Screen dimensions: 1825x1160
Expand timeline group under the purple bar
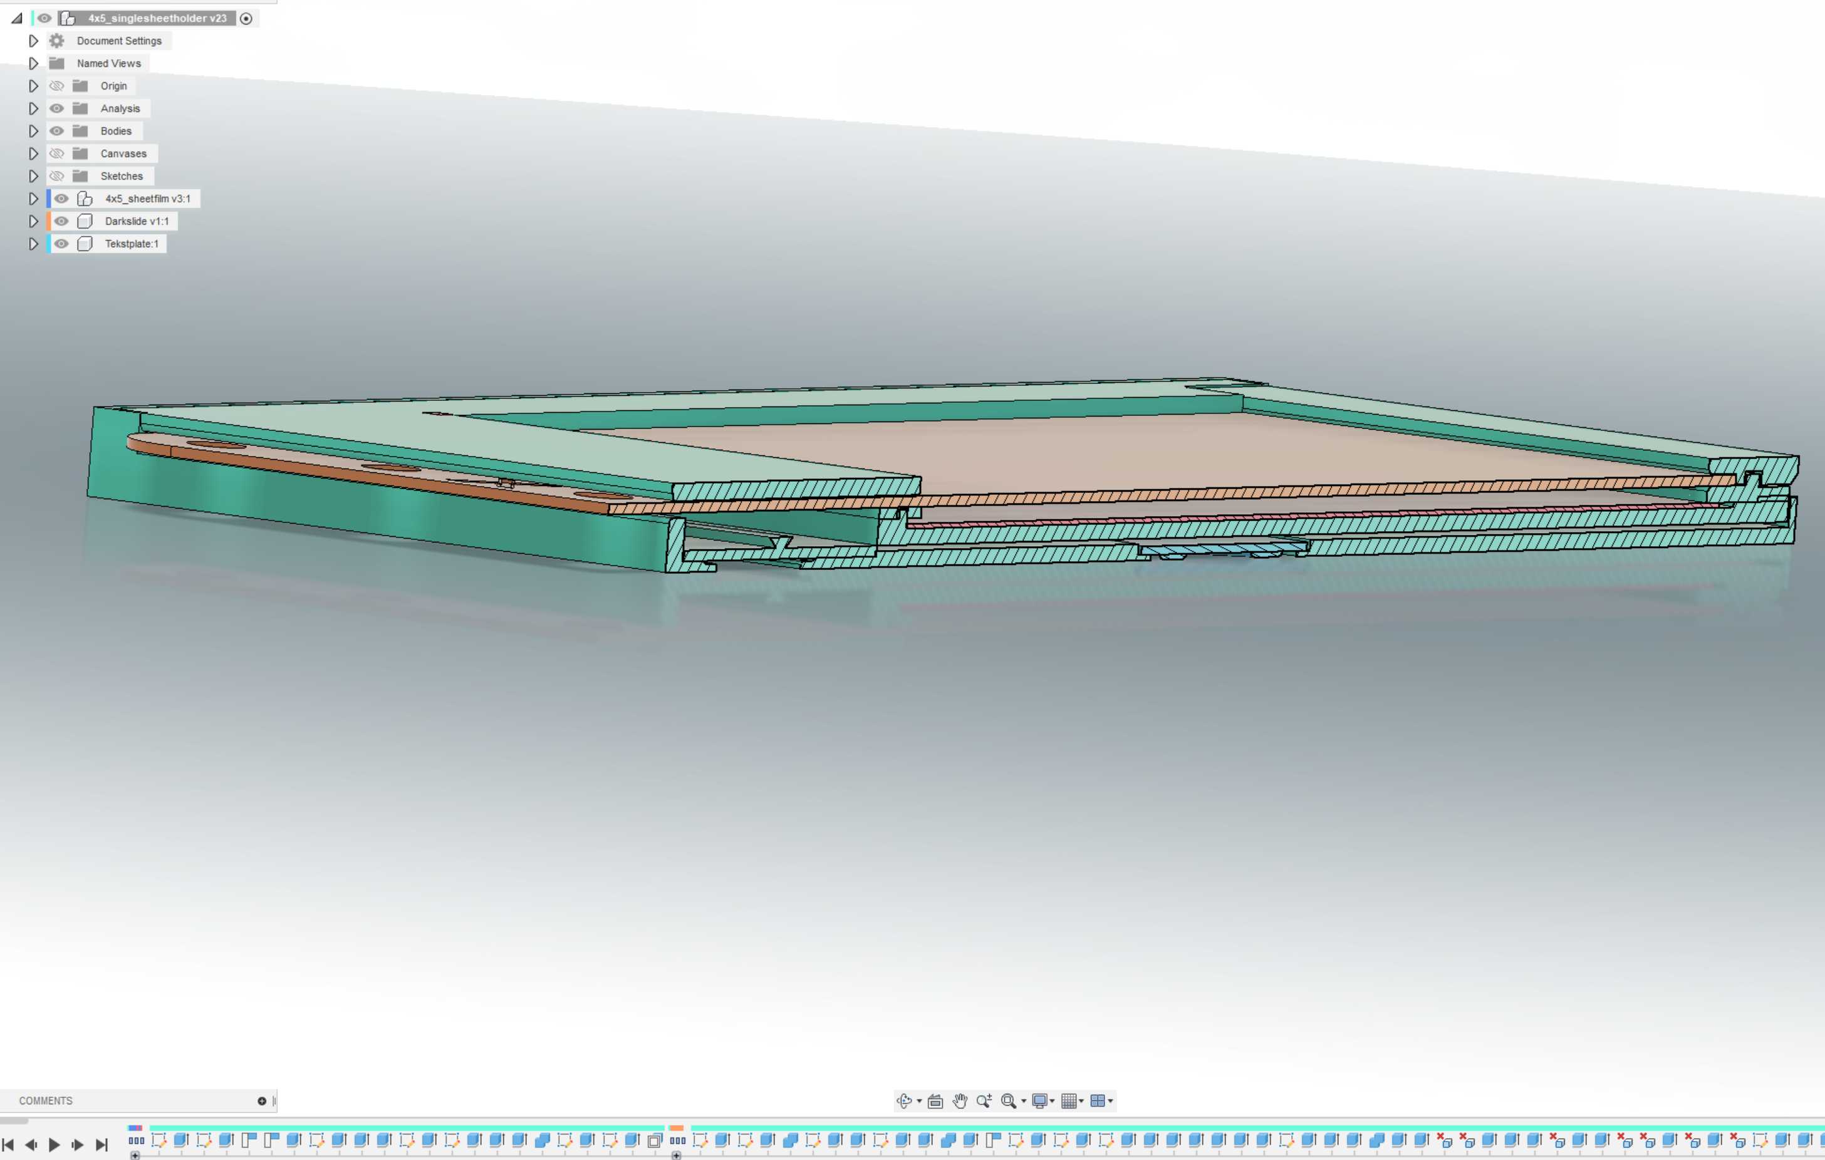(x=135, y=1156)
